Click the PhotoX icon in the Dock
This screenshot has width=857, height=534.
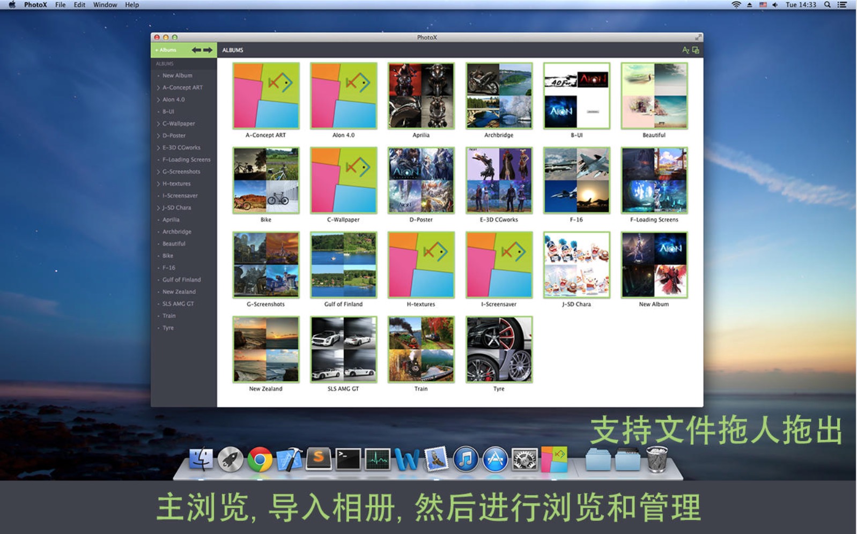554,459
